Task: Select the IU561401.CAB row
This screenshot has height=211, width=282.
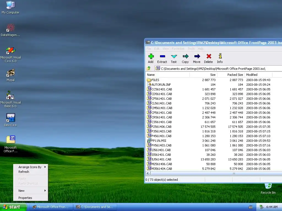Action: point(214,159)
